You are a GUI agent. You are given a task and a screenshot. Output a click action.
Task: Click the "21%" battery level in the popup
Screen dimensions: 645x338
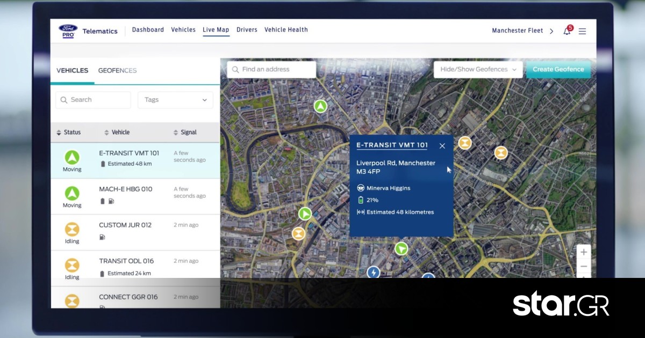[372, 200]
